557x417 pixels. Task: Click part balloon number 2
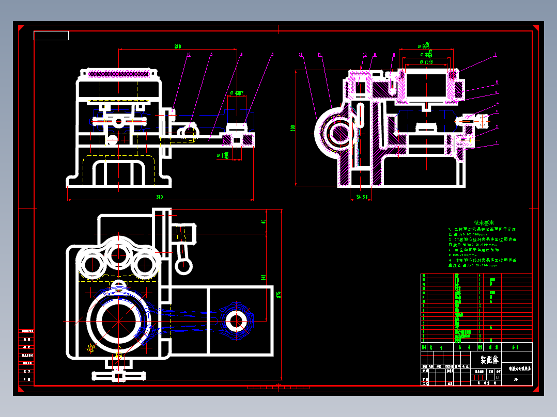coord(497,126)
